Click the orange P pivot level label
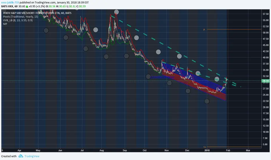Screen dimensions: 271x160 (x=204, y=30)
